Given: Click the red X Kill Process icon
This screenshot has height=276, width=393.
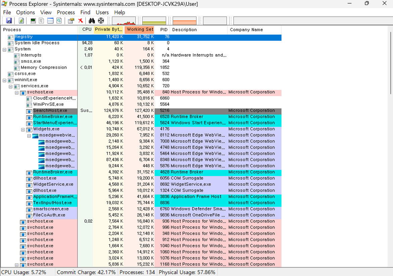Looking at the screenshot, I should pos(81,21).
